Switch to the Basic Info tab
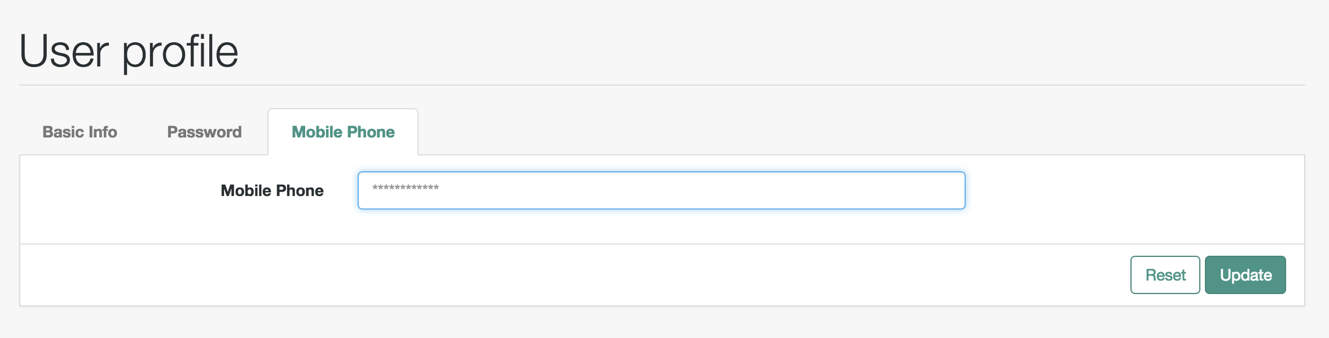The width and height of the screenshot is (1329, 338). click(x=80, y=132)
